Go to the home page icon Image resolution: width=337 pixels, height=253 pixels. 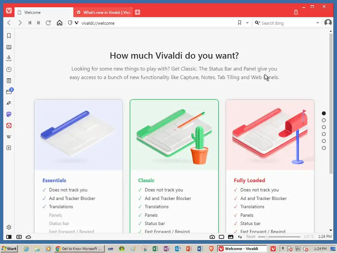[x=60, y=23]
